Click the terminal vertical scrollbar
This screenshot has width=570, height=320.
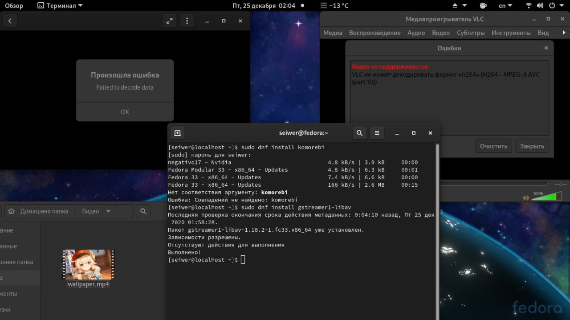[x=437, y=231]
